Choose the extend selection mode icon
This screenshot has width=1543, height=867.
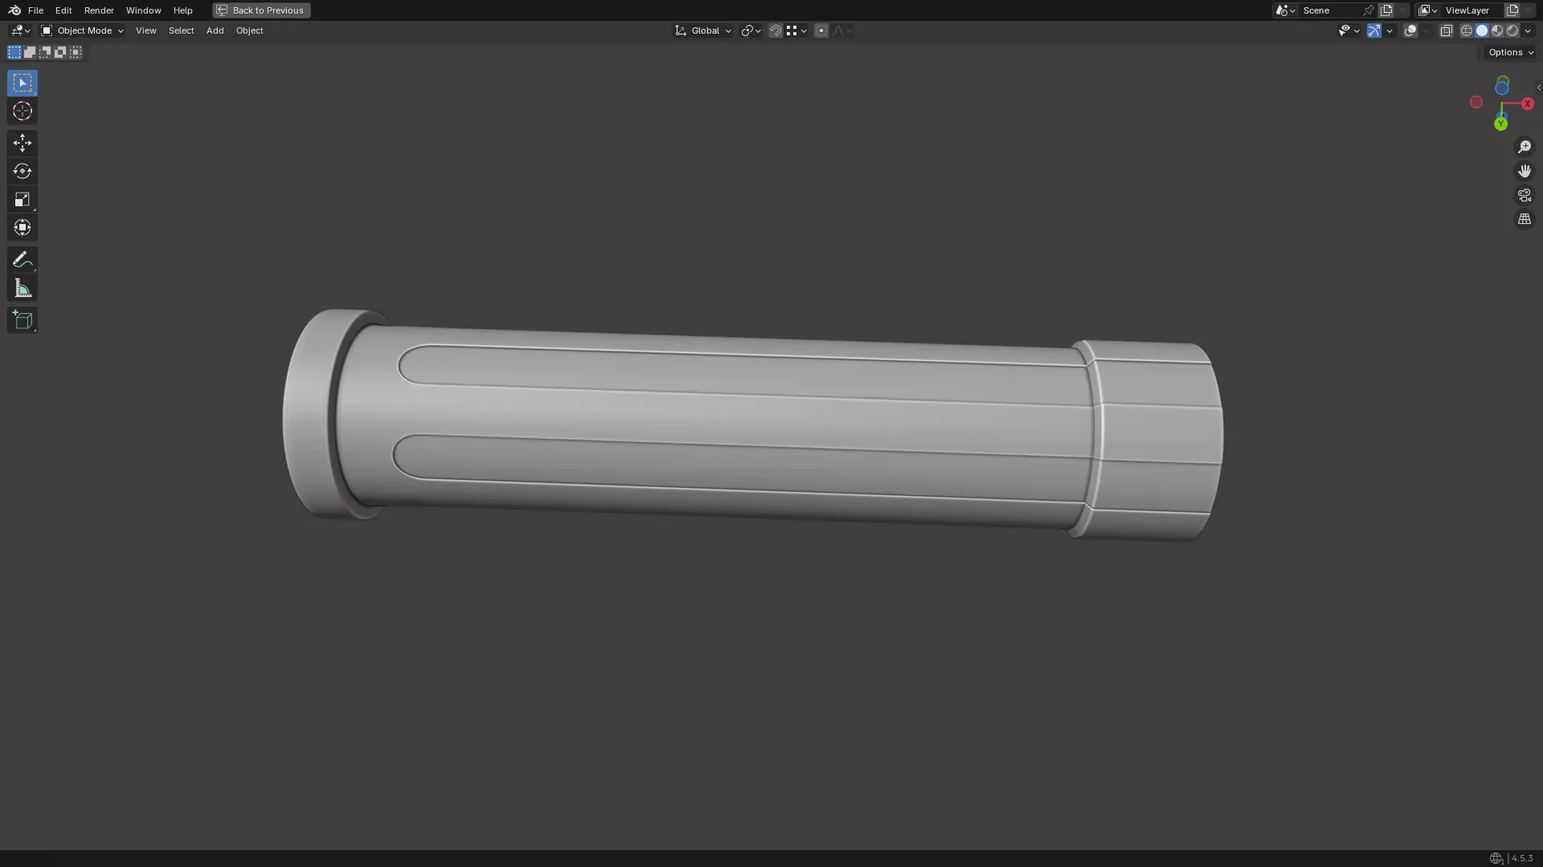tap(30, 52)
